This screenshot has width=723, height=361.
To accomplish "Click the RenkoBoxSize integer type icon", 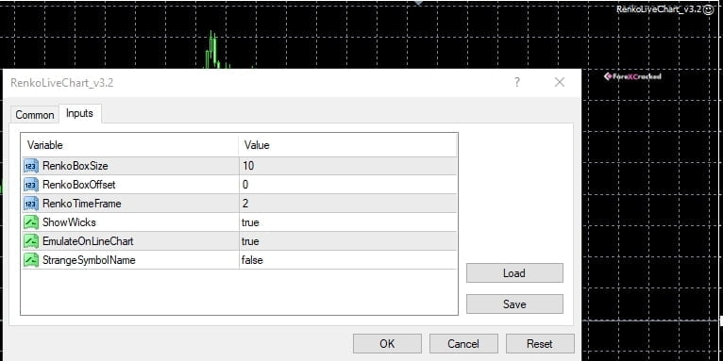I will point(31,166).
